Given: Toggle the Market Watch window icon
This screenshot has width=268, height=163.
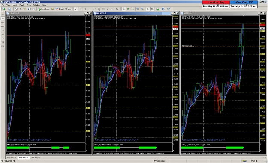Looking at the screenshot, I should click(16, 9).
